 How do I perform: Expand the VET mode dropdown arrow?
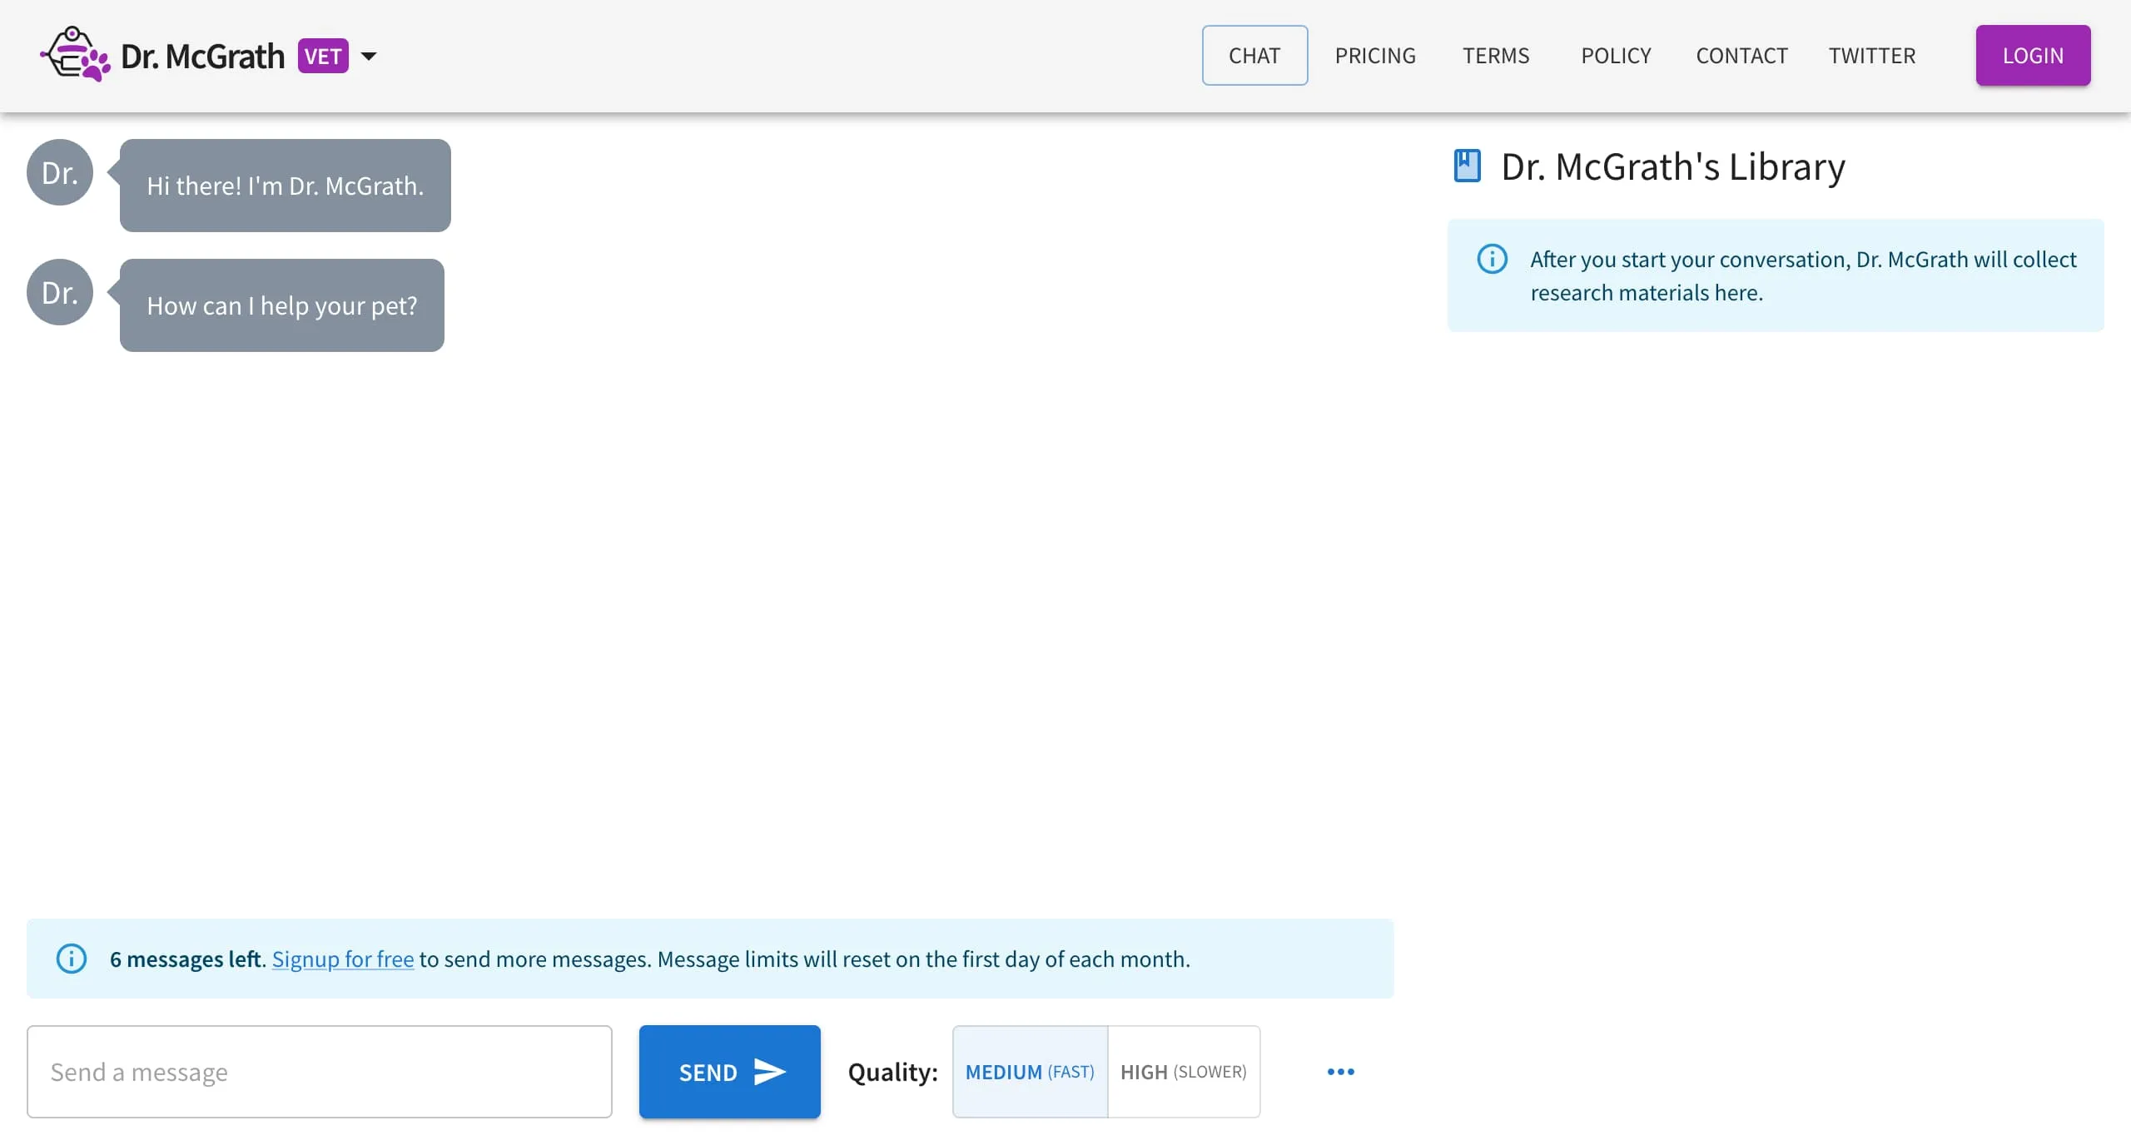369,57
